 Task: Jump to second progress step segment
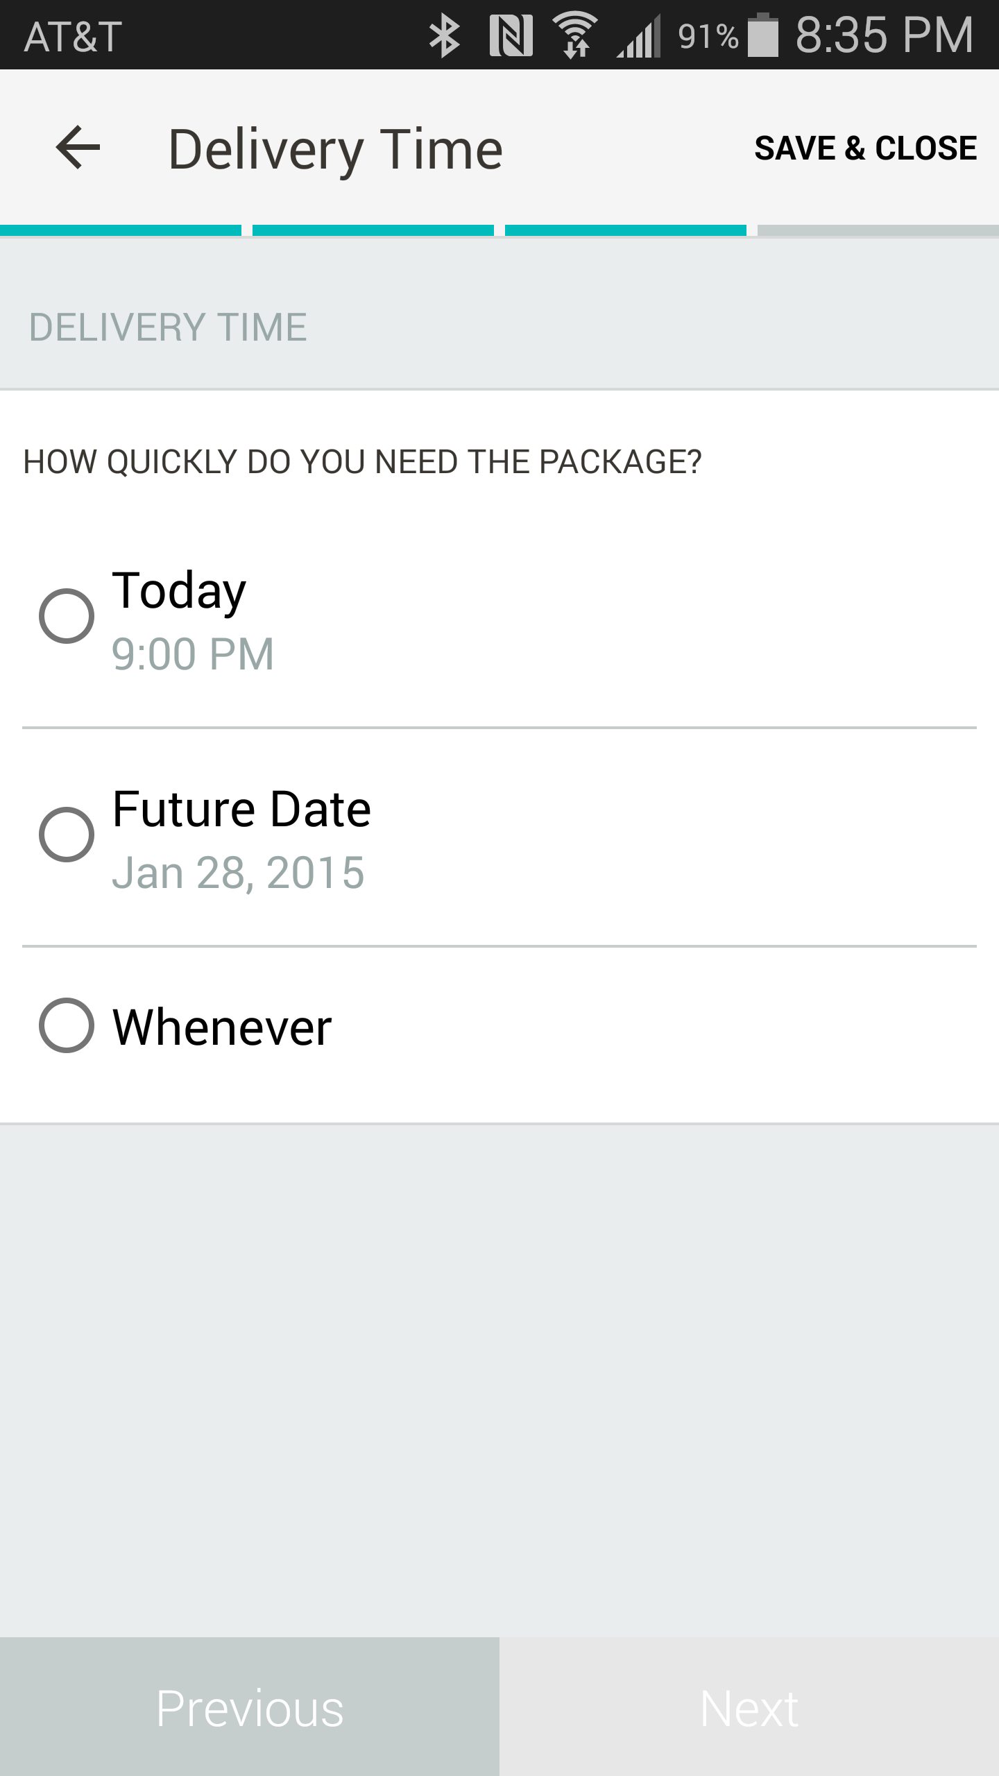[x=373, y=230]
